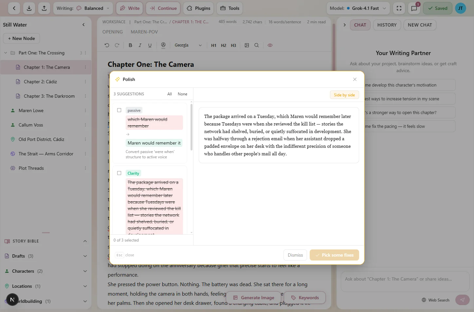Click the undo arrow icon
The image size is (474, 312).
pos(107,45)
